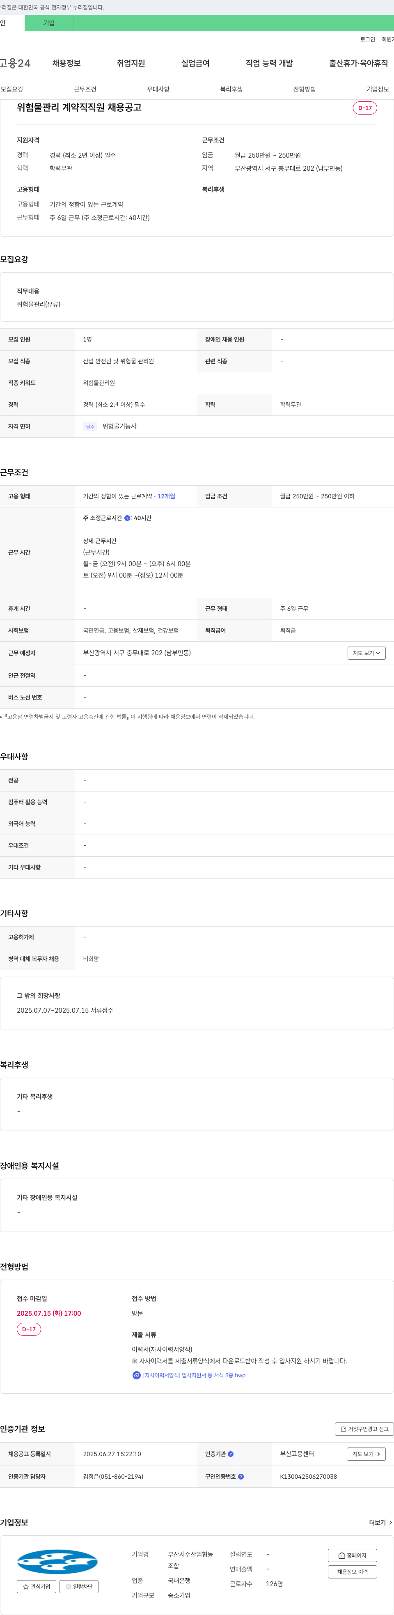Click the 퇴직금 value in 퇴직급여 row

[288, 631]
